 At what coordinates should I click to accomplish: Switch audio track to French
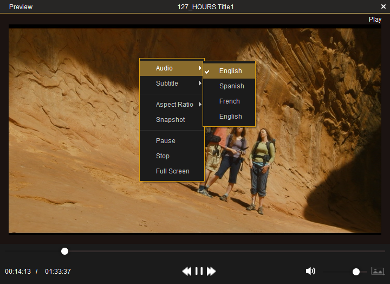229,101
